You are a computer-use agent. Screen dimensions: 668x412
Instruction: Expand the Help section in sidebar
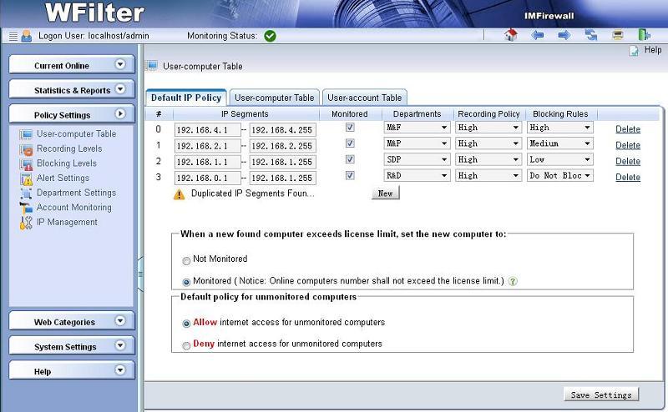coord(72,370)
